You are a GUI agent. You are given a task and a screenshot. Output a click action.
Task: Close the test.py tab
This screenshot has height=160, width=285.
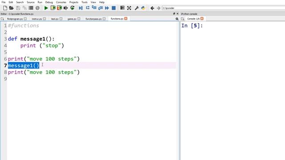[x=61, y=19]
